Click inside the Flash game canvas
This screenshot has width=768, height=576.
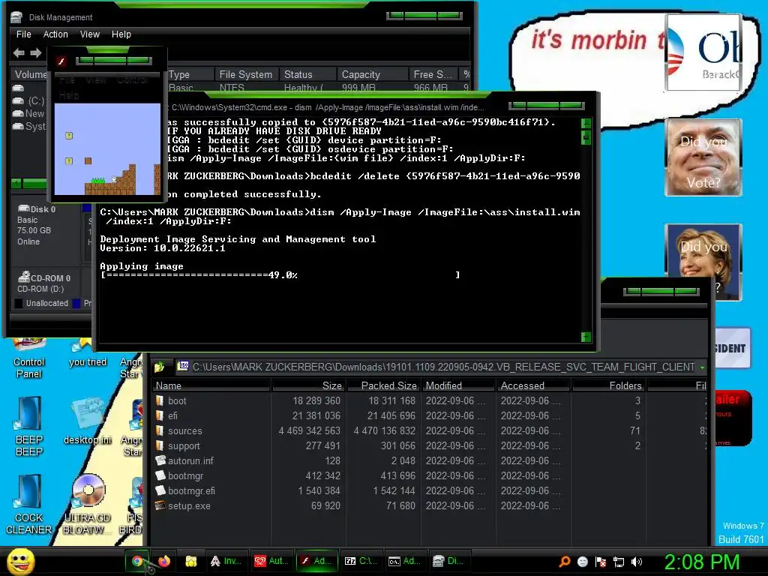point(107,149)
